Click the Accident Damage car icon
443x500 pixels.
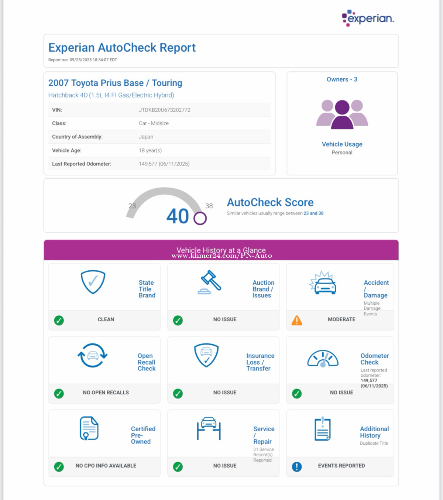tap(323, 283)
